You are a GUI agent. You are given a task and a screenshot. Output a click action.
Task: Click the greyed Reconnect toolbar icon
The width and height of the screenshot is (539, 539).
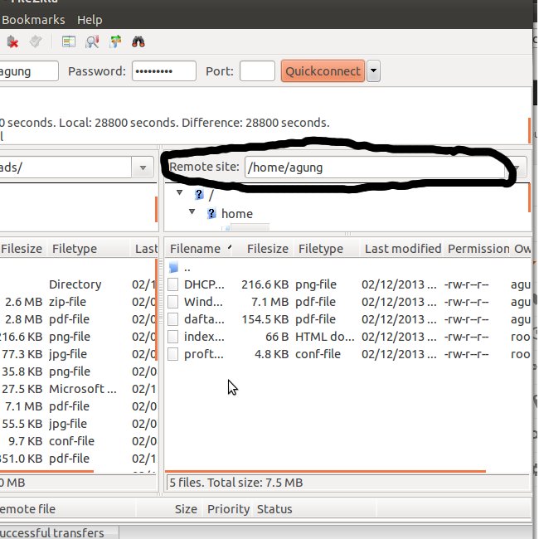(x=36, y=42)
